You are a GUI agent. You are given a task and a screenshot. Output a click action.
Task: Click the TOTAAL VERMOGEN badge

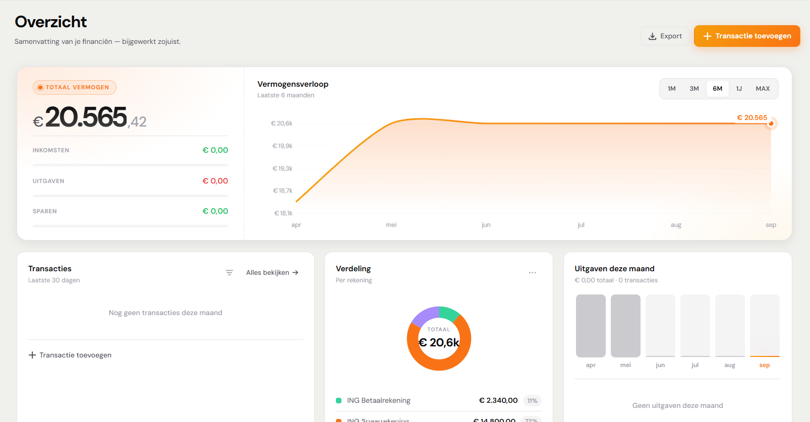coord(75,88)
